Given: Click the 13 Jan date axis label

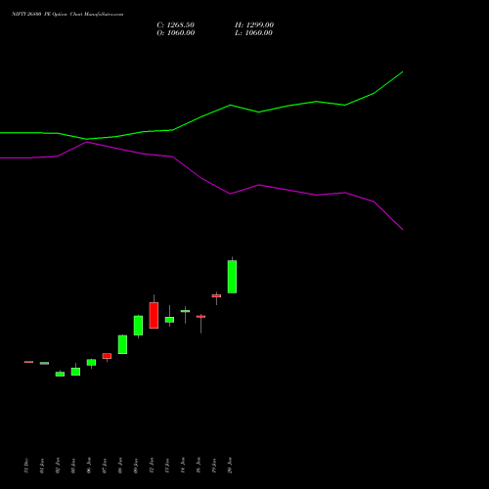Looking at the screenshot, I should 167,466.
